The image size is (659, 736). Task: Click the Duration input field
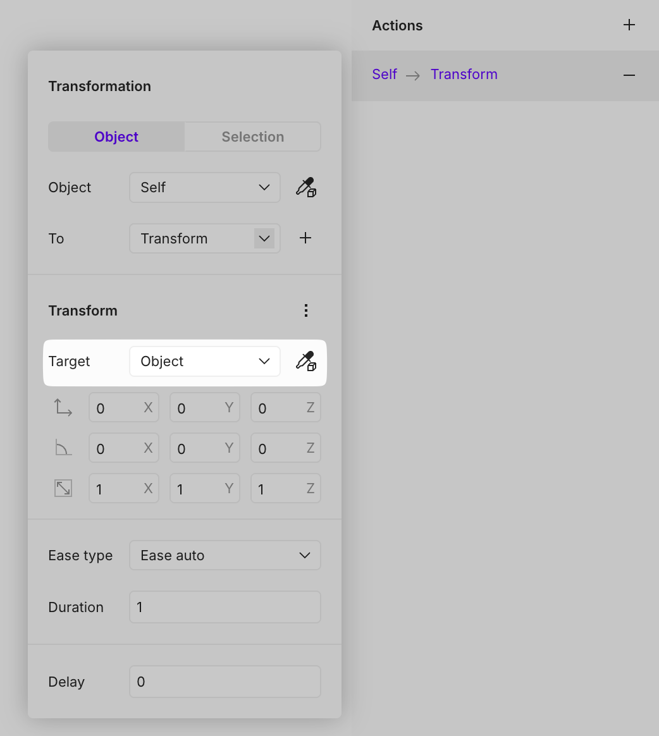coord(225,607)
